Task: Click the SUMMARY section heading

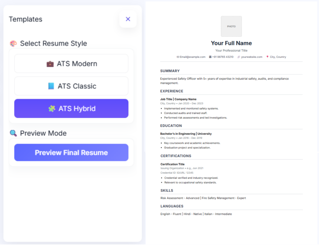Action: [170, 71]
